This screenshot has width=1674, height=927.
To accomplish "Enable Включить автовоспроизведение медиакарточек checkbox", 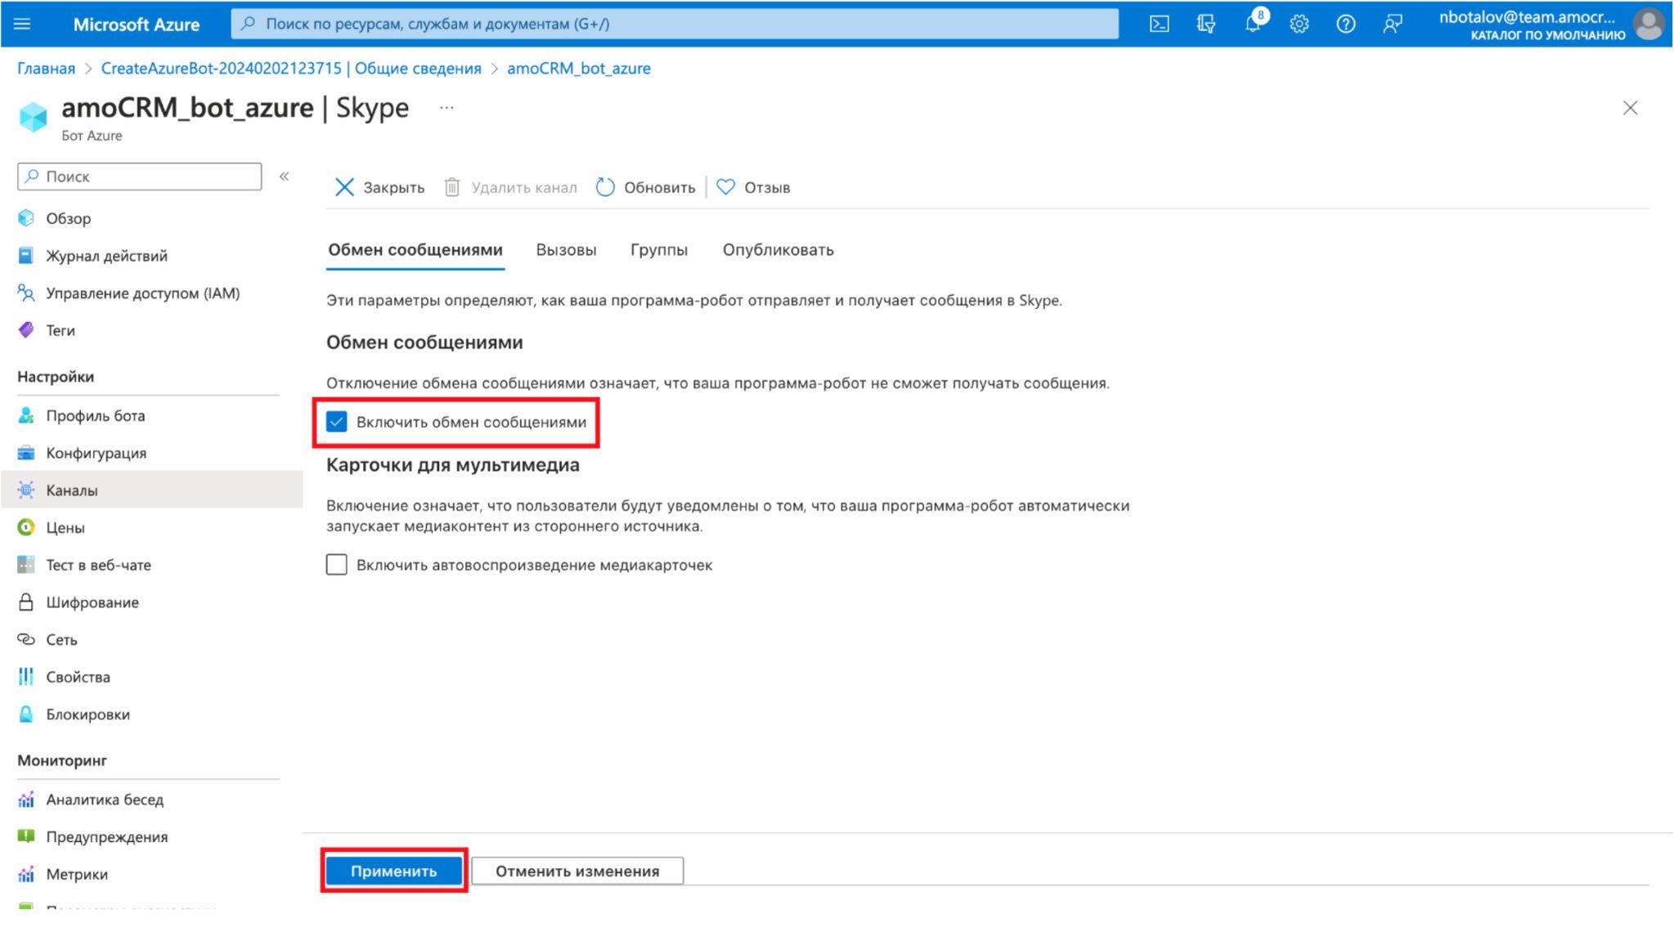I will tap(336, 565).
